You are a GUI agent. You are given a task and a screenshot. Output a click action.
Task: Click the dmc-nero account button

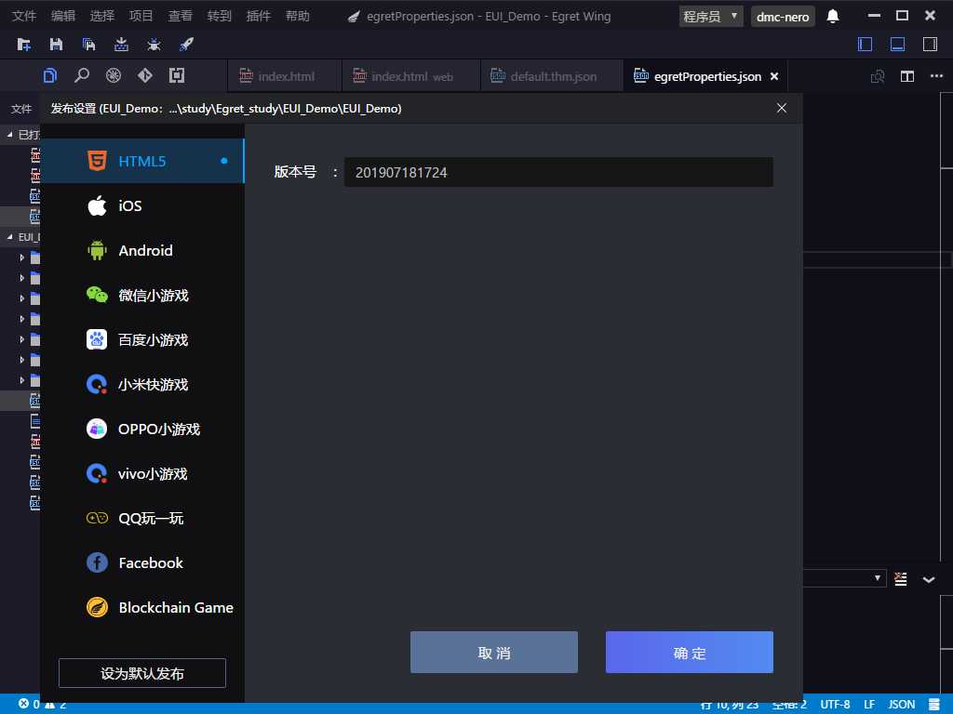click(x=783, y=17)
